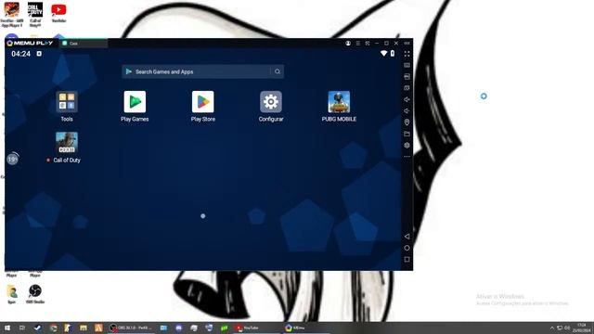Show more sidebar tools (three dots)
The height and width of the screenshot is (334, 594).
(x=407, y=157)
